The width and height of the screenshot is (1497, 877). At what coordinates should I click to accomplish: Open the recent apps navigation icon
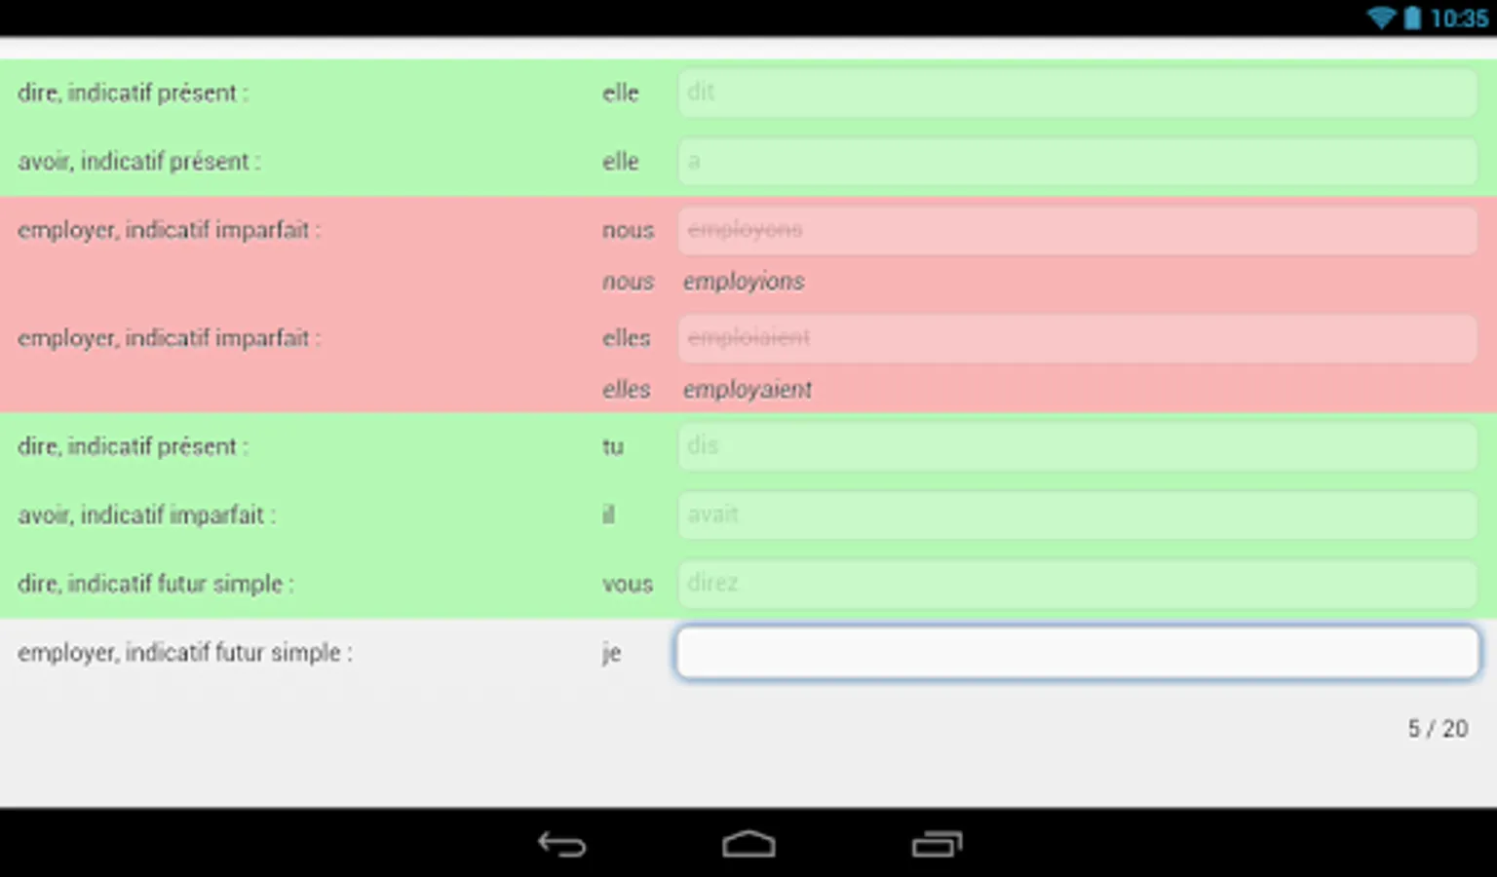pos(937,844)
